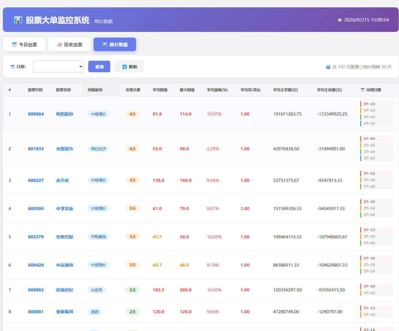Open stock code 000892 link

pos(36,290)
